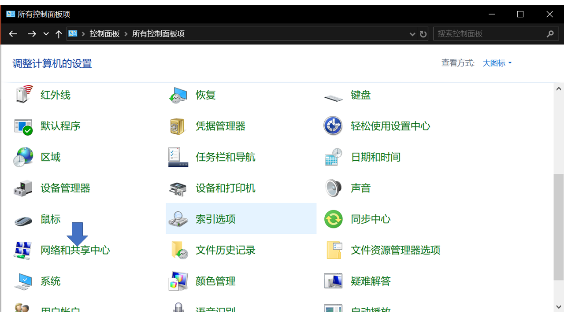The image size is (564, 317).
Task: Open the 任务栏和导航 text link
Action: (x=226, y=157)
